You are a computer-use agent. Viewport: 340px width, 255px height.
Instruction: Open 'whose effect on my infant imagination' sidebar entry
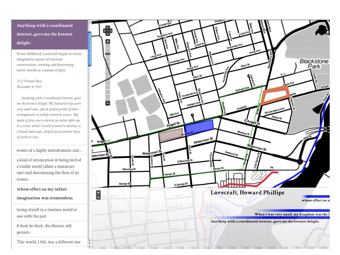pos(50,194)
